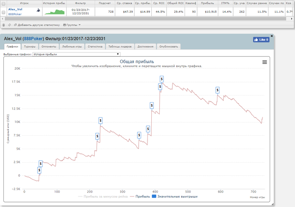Click Добавить другую статистику
This screenshot has height=207, width=295.
coord(37,25)
